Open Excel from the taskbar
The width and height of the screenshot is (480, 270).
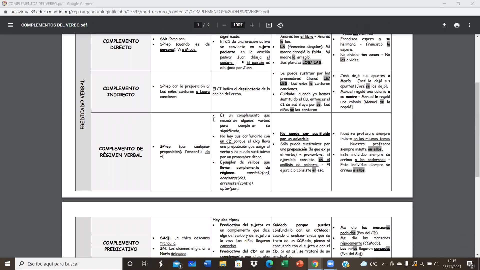284,264
